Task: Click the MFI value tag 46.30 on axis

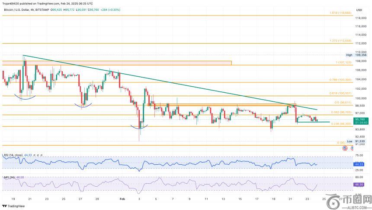Action: coord(359,184)
